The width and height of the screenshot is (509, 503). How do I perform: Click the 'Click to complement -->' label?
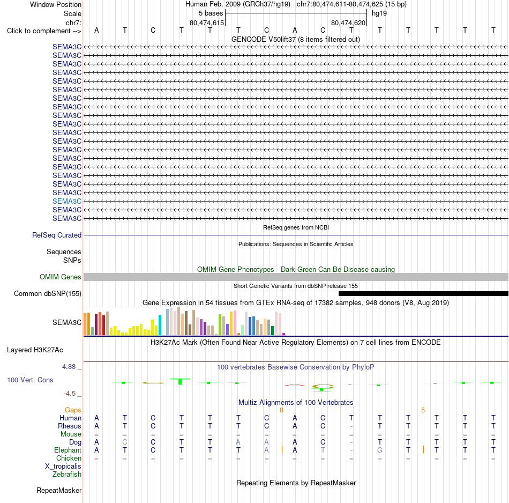(44, 31)
